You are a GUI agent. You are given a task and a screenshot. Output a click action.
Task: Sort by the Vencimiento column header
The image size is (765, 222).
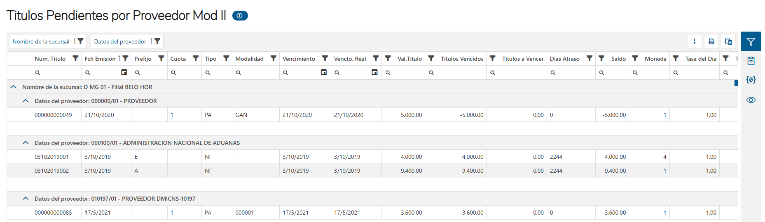coord(298,59)
